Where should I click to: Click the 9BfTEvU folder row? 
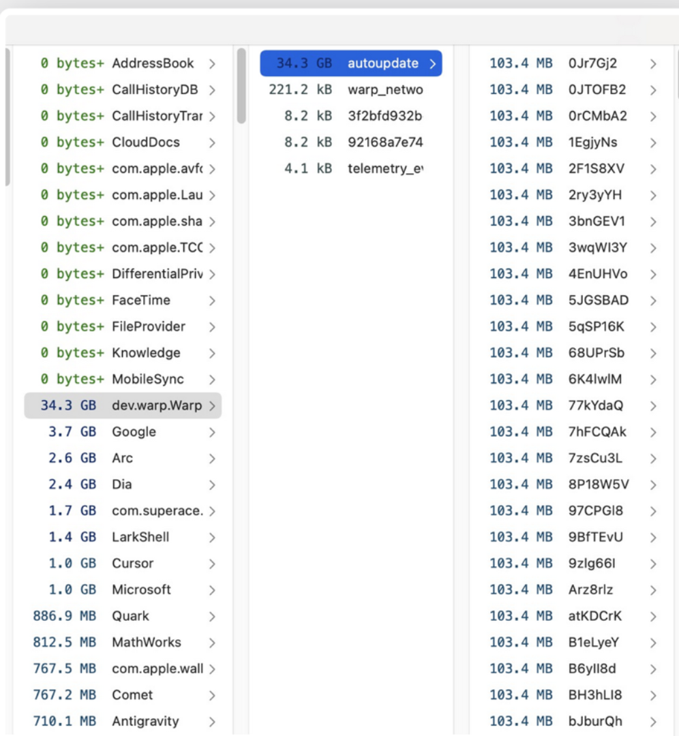595,537
